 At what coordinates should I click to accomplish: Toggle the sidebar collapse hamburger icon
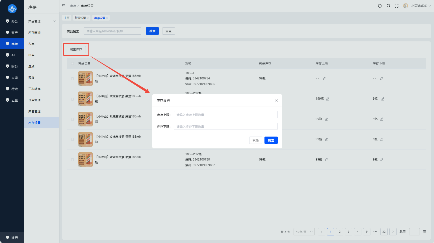click(64, 6)
